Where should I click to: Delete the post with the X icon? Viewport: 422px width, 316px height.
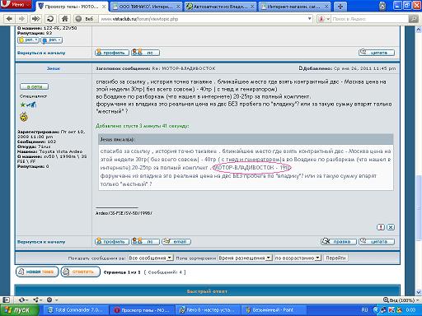[391, 227]
